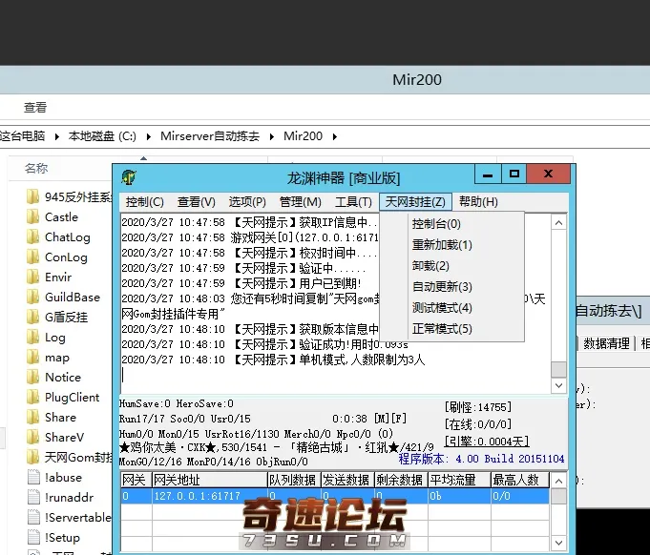Click the 平均流量 column header
Screen dimensions: 650x555
pyautogui.click(x=459, y=480)
